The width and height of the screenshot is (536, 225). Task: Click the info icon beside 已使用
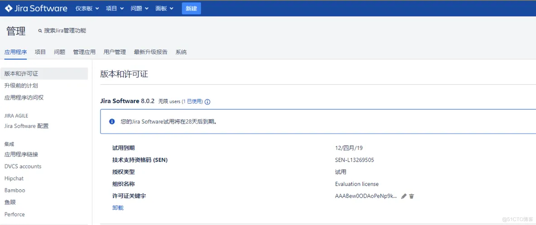207,101
